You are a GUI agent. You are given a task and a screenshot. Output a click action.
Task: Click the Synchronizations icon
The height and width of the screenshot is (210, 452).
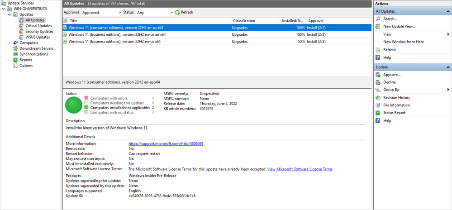(x=15, y=54)
